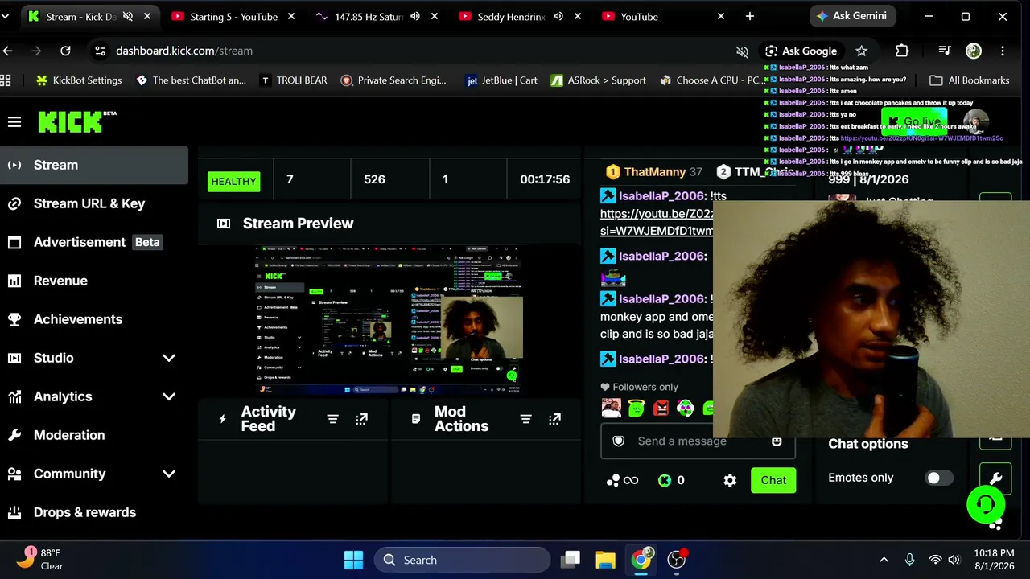Open the Stream page in sidebar

pos(94,165)
